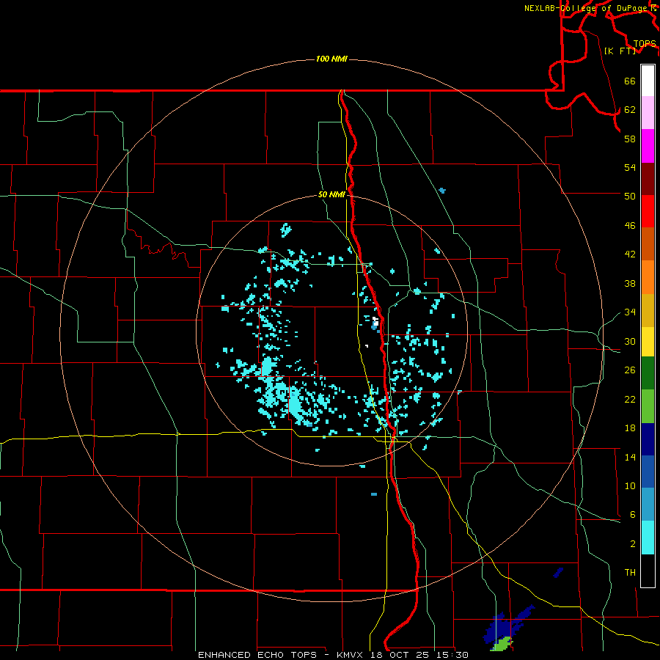660x660 pixels.
Task: Pick the yellow legend color band
Action: (x=648, y=342)
